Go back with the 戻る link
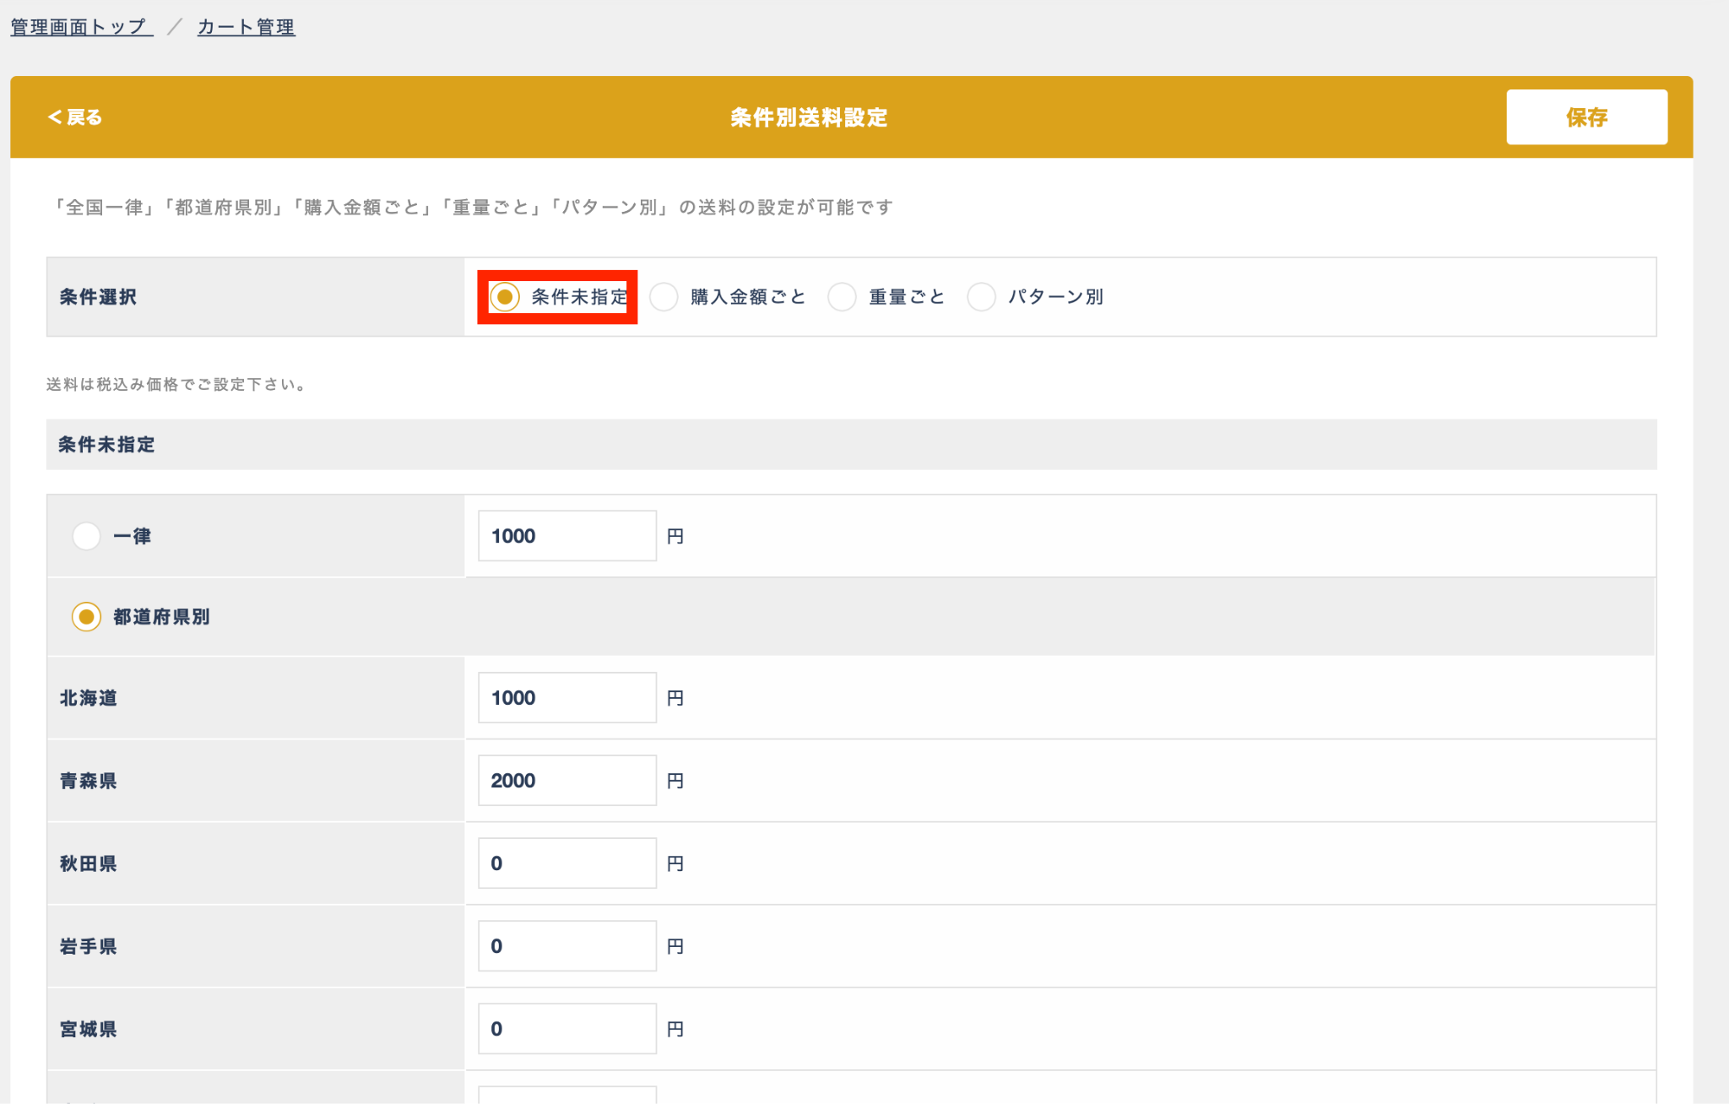 (75, 117)
